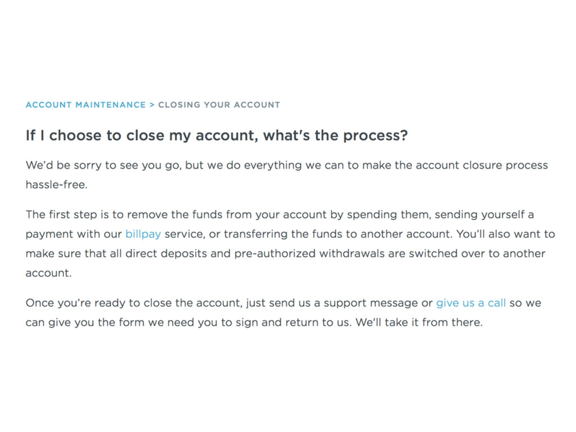576x432 pixels.
Task: Click the "We'd be sorry to see you go" text
Action: 103,165
